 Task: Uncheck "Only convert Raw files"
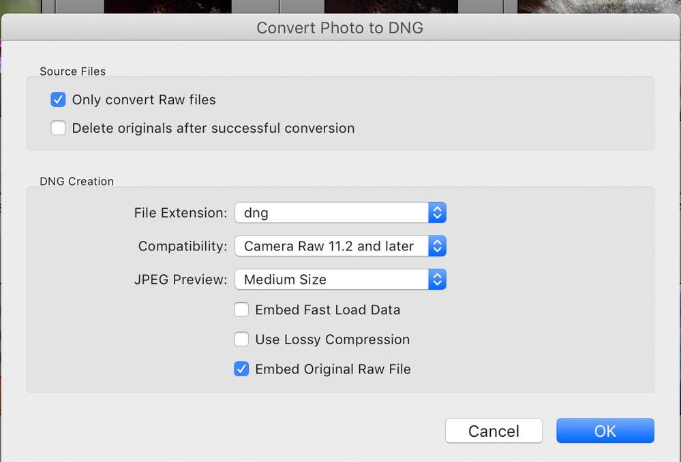tap(58, 99)
